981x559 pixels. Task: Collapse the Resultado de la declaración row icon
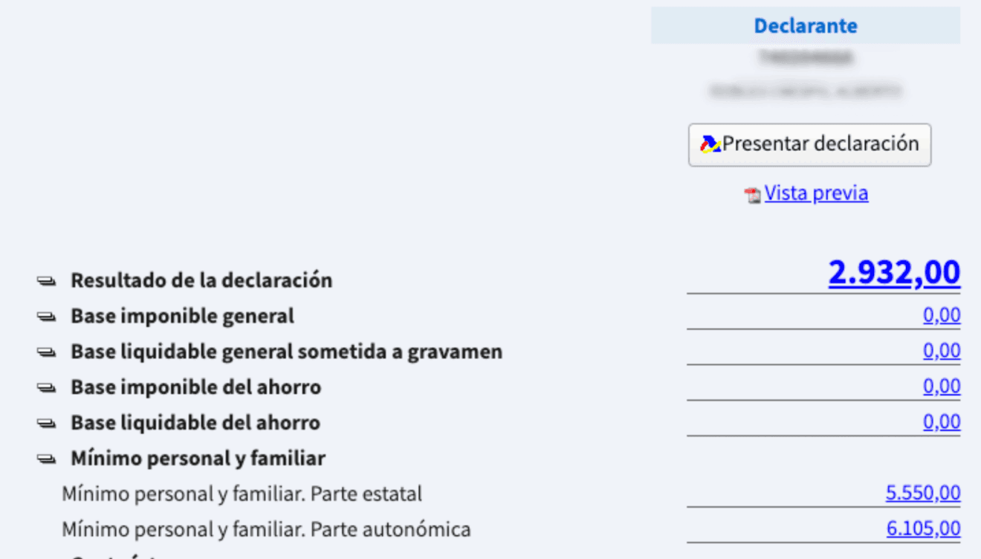click(46, 281)
